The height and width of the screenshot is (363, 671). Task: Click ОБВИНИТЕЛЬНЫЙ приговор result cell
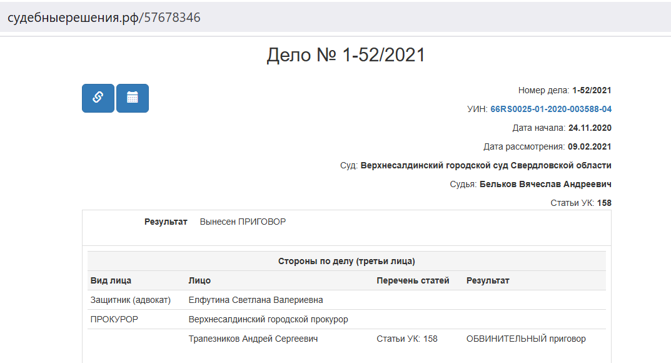526,339
